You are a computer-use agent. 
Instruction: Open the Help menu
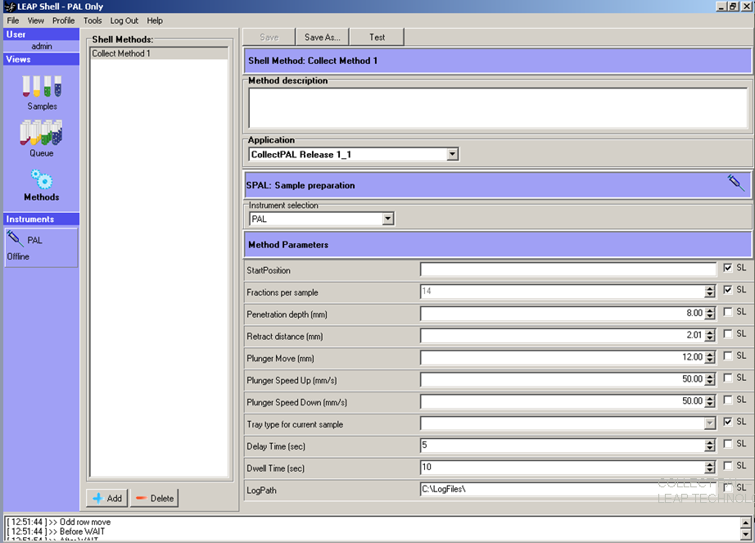[155, 20]
